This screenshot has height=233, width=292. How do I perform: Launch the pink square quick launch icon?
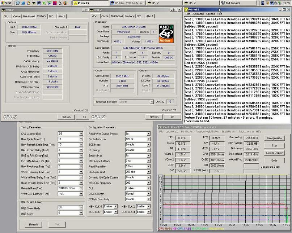click(x=55, y=3)
